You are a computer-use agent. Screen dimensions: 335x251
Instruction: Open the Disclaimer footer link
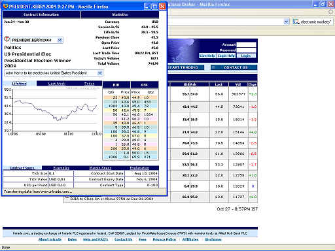(x=213, y=239)
